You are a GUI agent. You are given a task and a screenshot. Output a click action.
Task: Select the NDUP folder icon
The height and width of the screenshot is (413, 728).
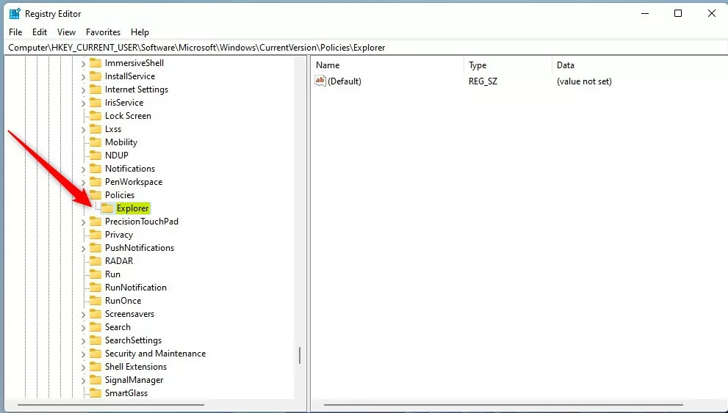click(95, 156)
